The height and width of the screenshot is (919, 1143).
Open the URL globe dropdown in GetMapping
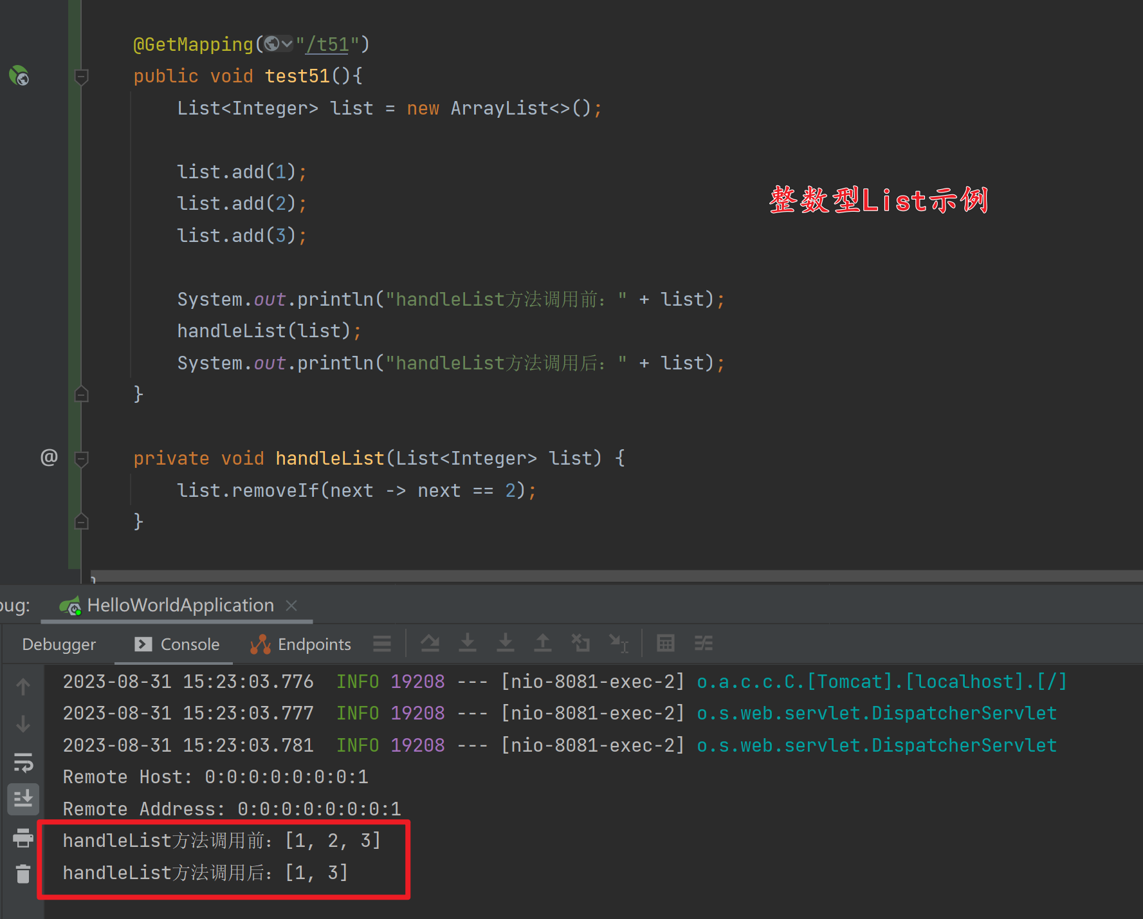point(279,44)
